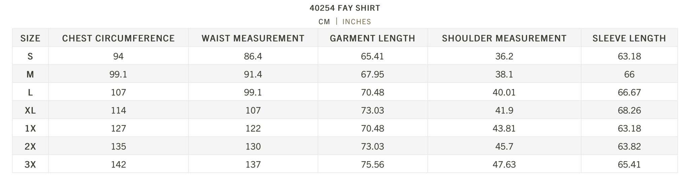Select the M size row label
The image size is (689, 182).
pos(30,75)
